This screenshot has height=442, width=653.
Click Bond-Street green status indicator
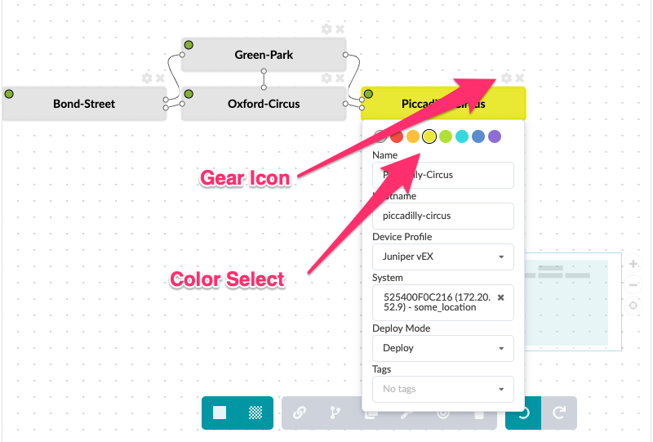[x=9, y=94]
